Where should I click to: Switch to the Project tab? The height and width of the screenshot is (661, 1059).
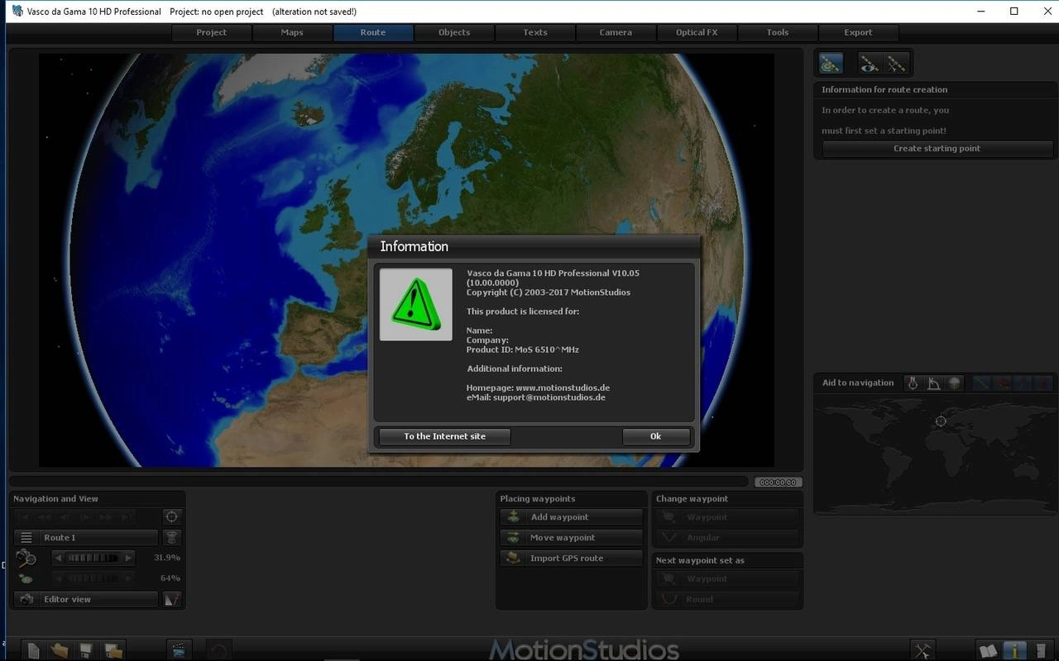(212, 32)
